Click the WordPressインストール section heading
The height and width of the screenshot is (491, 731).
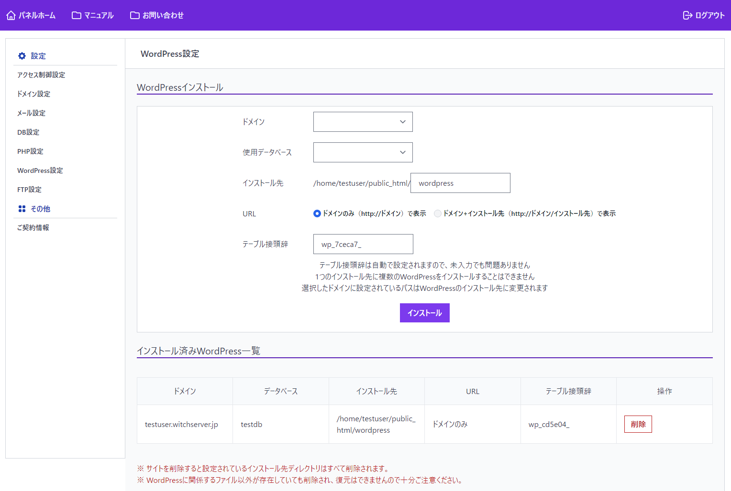click(180, 87)
